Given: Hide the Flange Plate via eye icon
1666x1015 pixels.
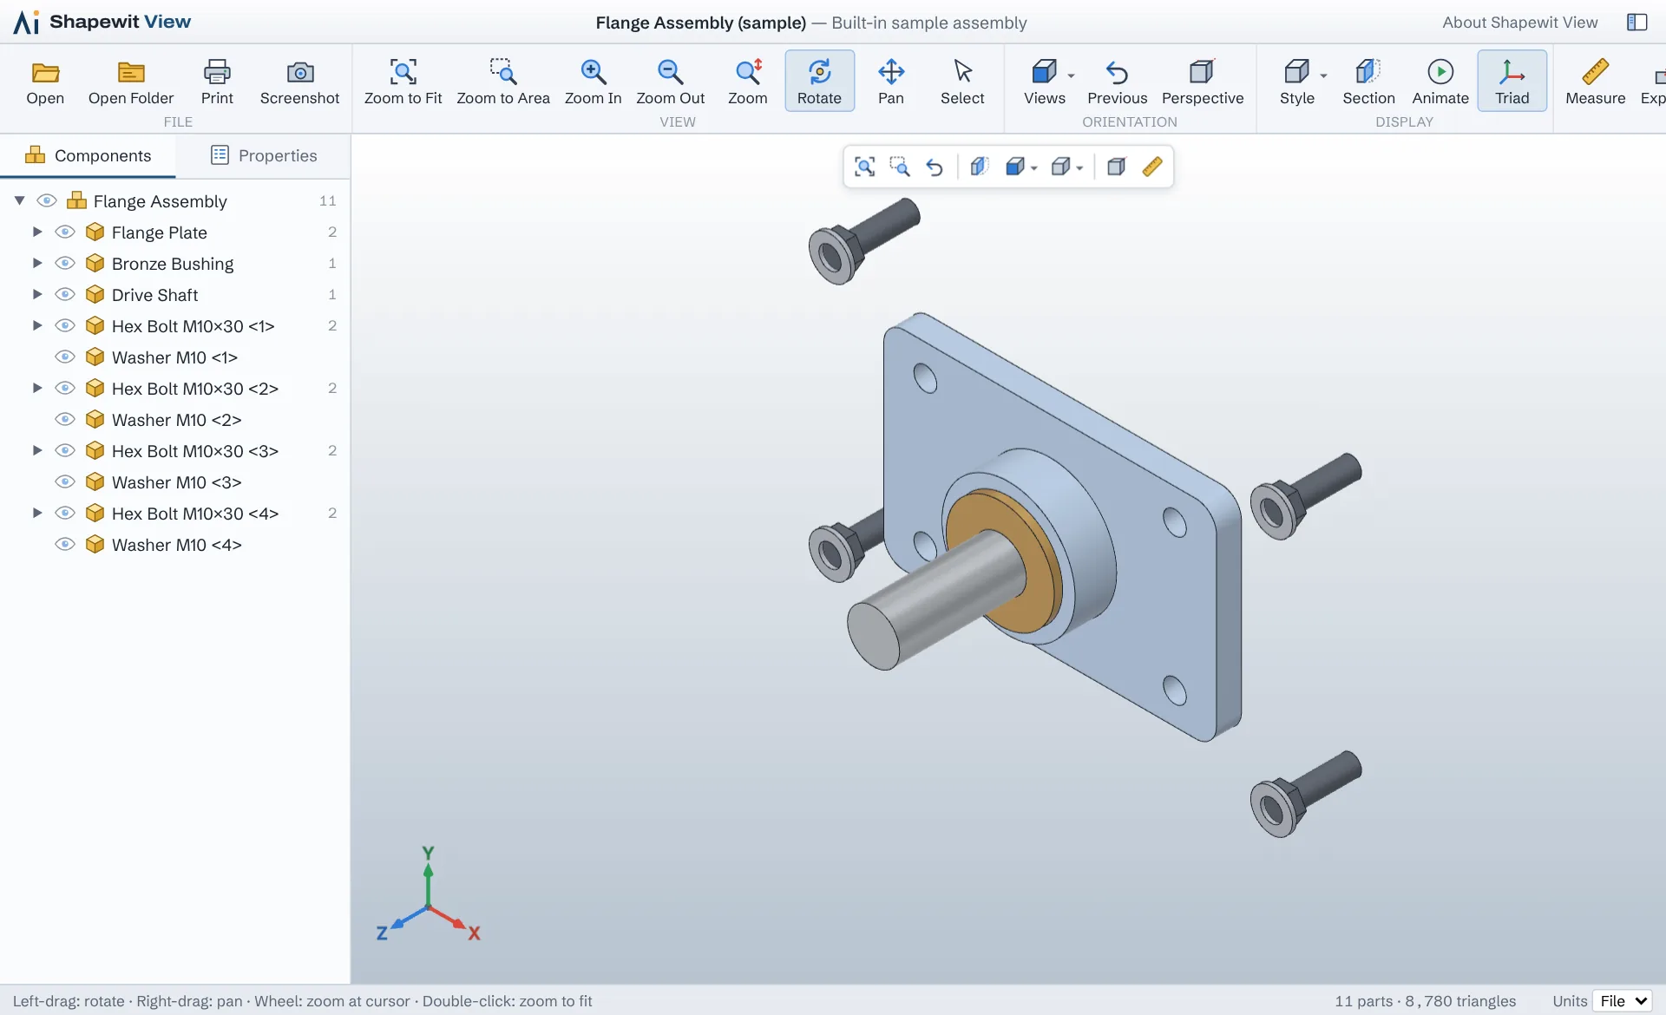Looking at the screenshot, I should (65, 232).
